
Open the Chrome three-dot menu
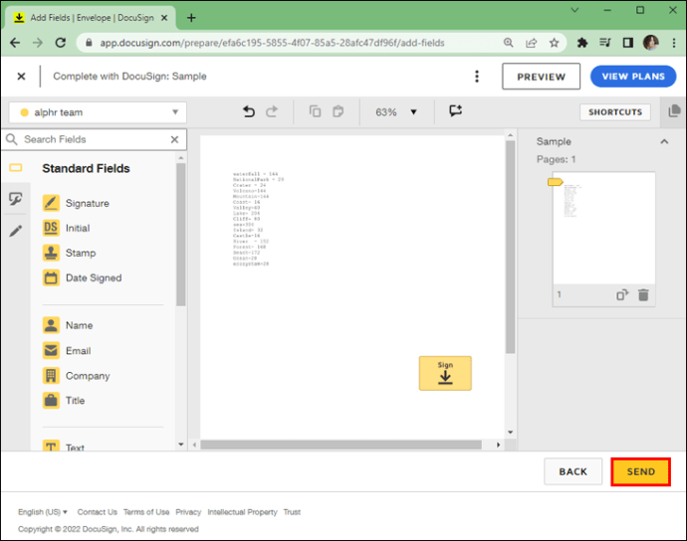pyautogui.click(x=674, y=43)
